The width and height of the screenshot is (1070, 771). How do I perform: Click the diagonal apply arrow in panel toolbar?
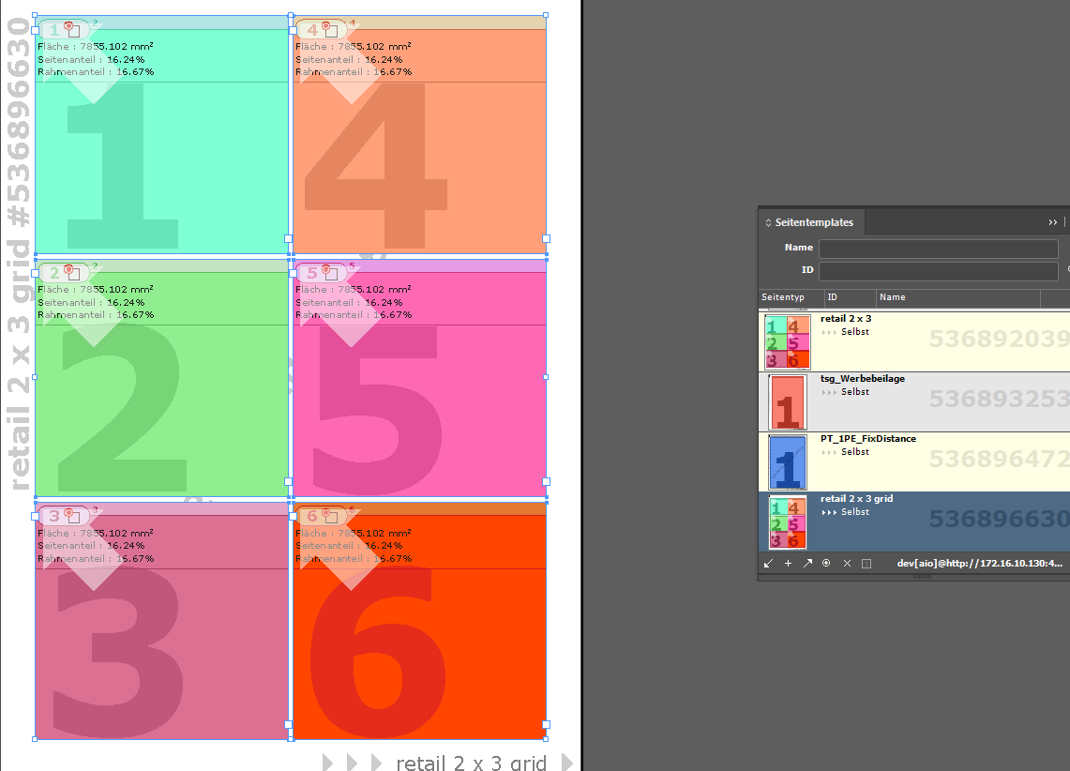[768, 563]
